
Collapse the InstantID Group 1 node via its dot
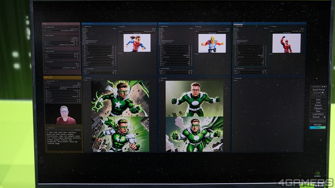[x=83, y=27]
